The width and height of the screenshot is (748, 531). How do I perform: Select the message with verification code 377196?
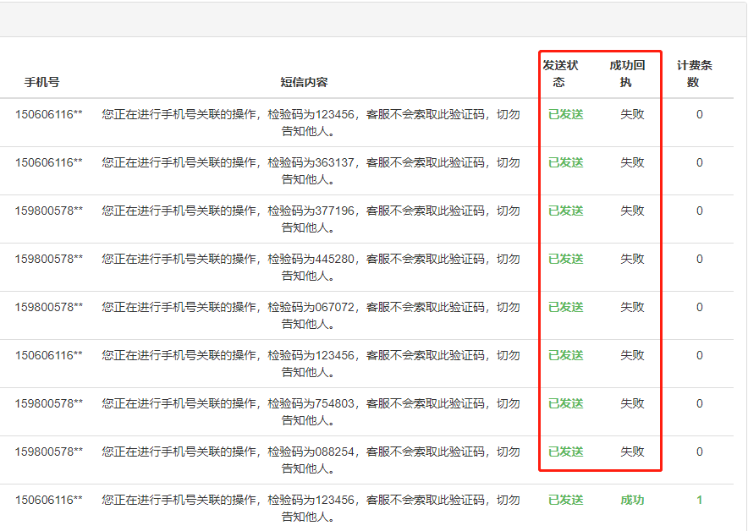click(311, 219)
